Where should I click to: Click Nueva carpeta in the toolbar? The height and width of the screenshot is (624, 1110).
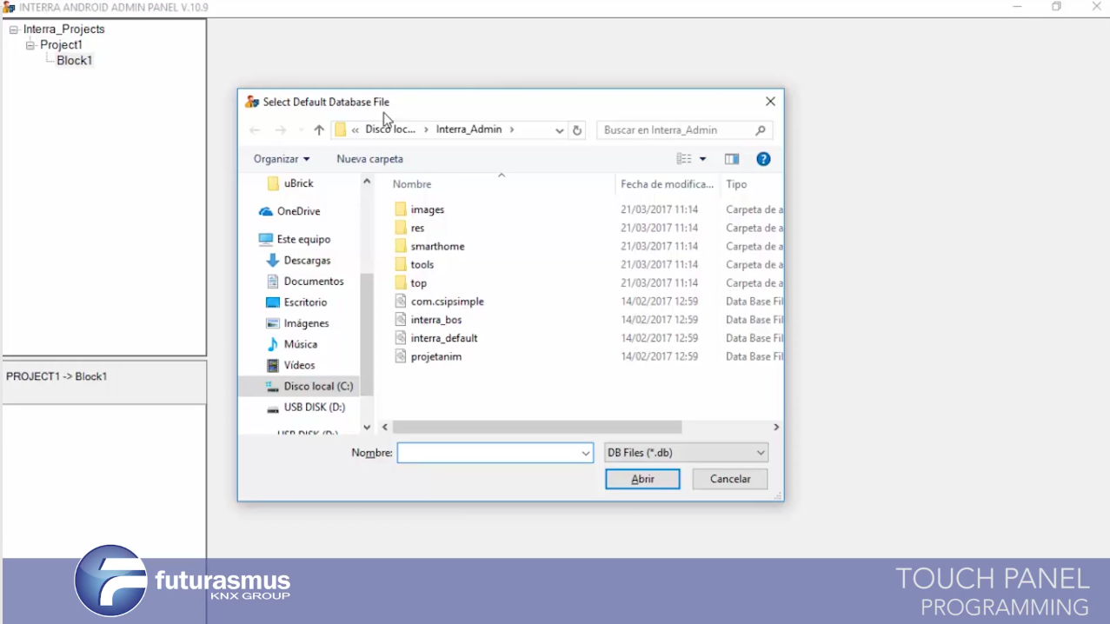369,159
